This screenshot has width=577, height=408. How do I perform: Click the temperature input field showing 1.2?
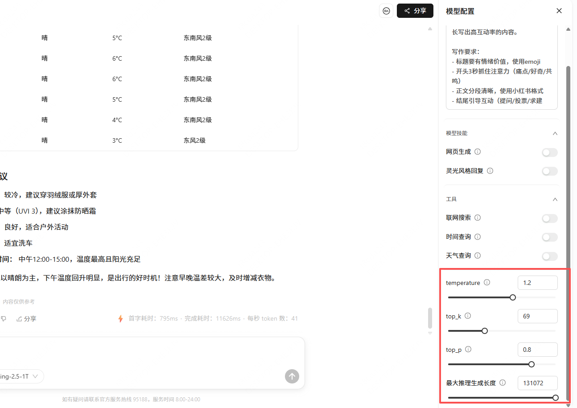537,282
